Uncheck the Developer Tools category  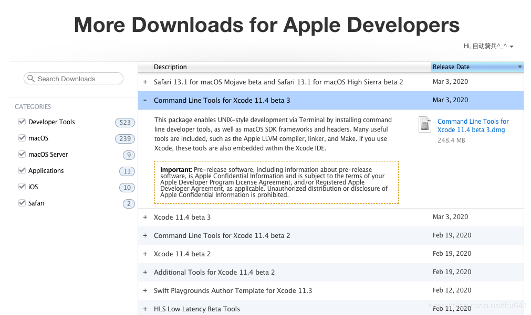pyautogui.click(x=22, y=122)
